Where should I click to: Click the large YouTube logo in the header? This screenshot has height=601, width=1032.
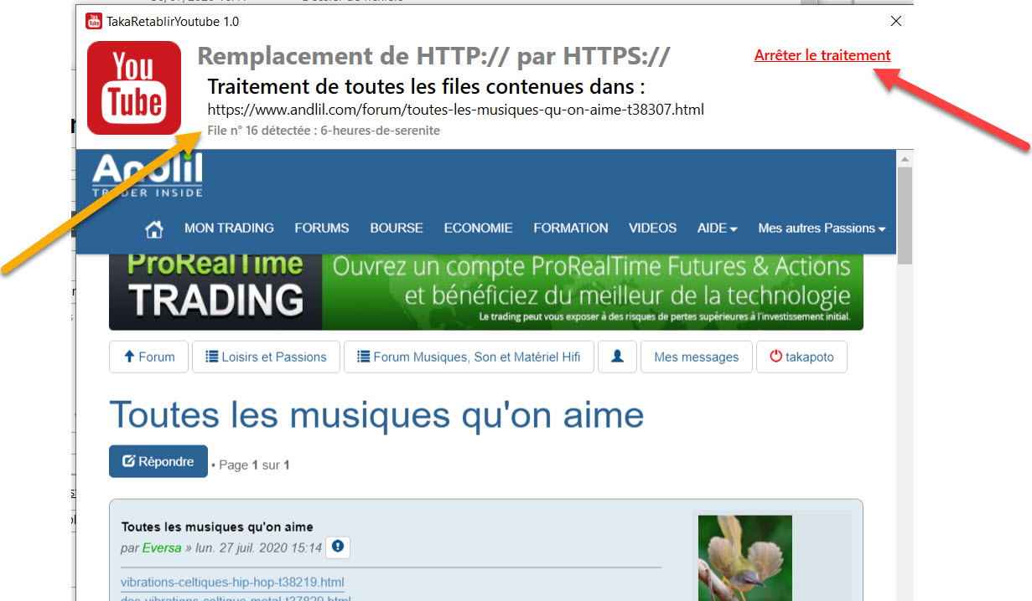pyautogui.click(x=134, y=88)
